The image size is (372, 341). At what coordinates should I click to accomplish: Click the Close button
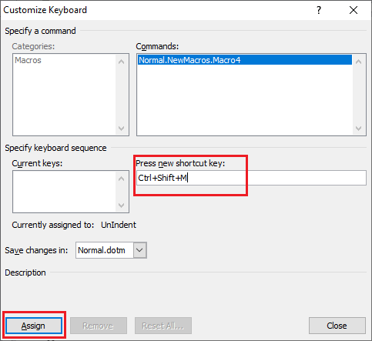coord(337,326)
